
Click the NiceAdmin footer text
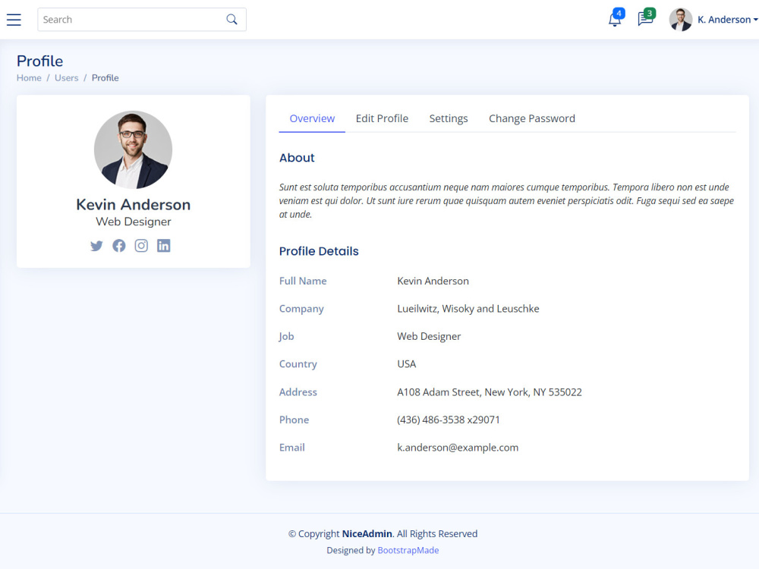(x=367, y=533)
